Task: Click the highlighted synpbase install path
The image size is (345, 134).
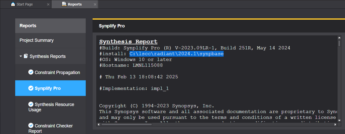Action: click(x=177, y=54)
